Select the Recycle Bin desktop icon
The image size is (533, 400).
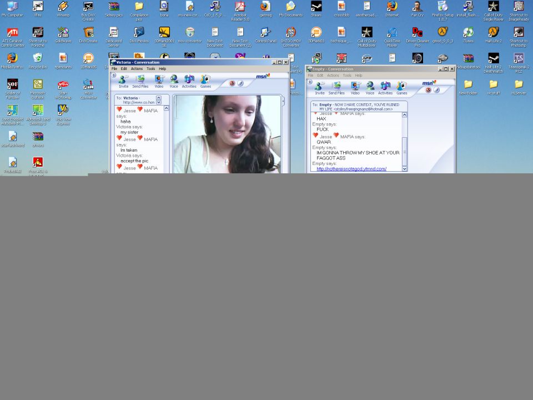pos(38,61)
